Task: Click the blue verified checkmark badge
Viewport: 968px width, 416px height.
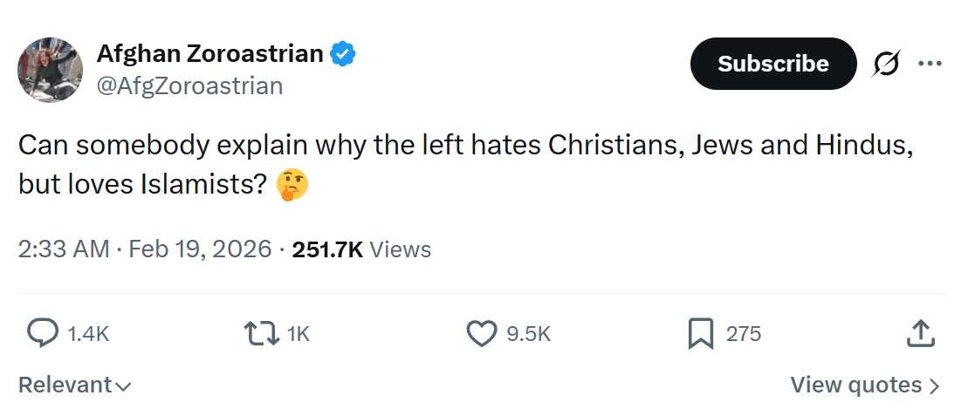Action: pyautogui.click(x=343, y=54)
